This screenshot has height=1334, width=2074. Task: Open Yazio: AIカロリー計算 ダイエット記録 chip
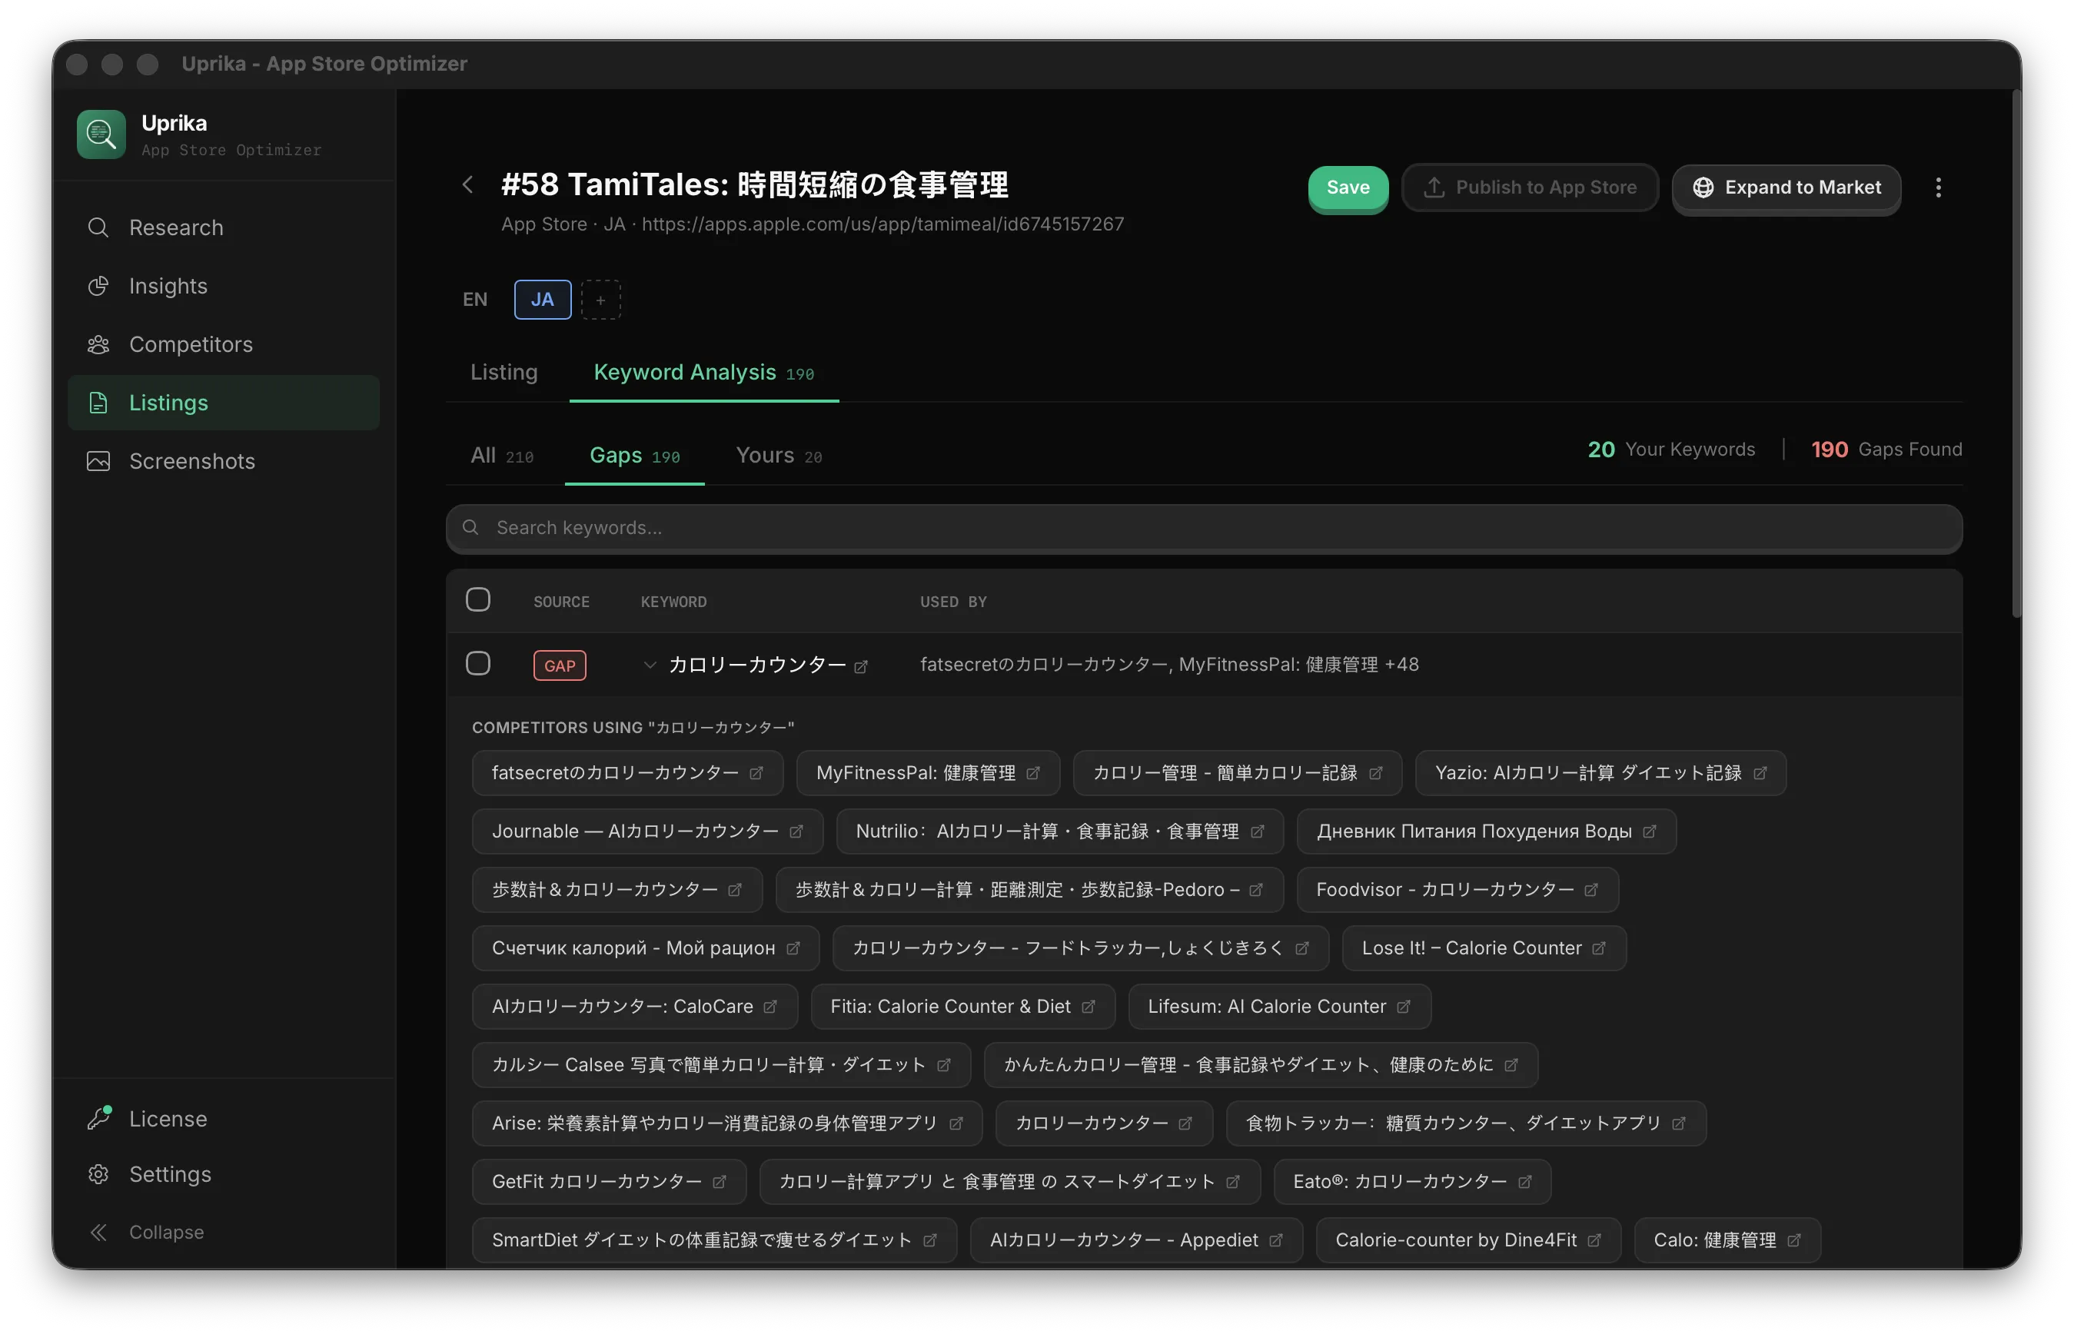(x=1600, y=774)
